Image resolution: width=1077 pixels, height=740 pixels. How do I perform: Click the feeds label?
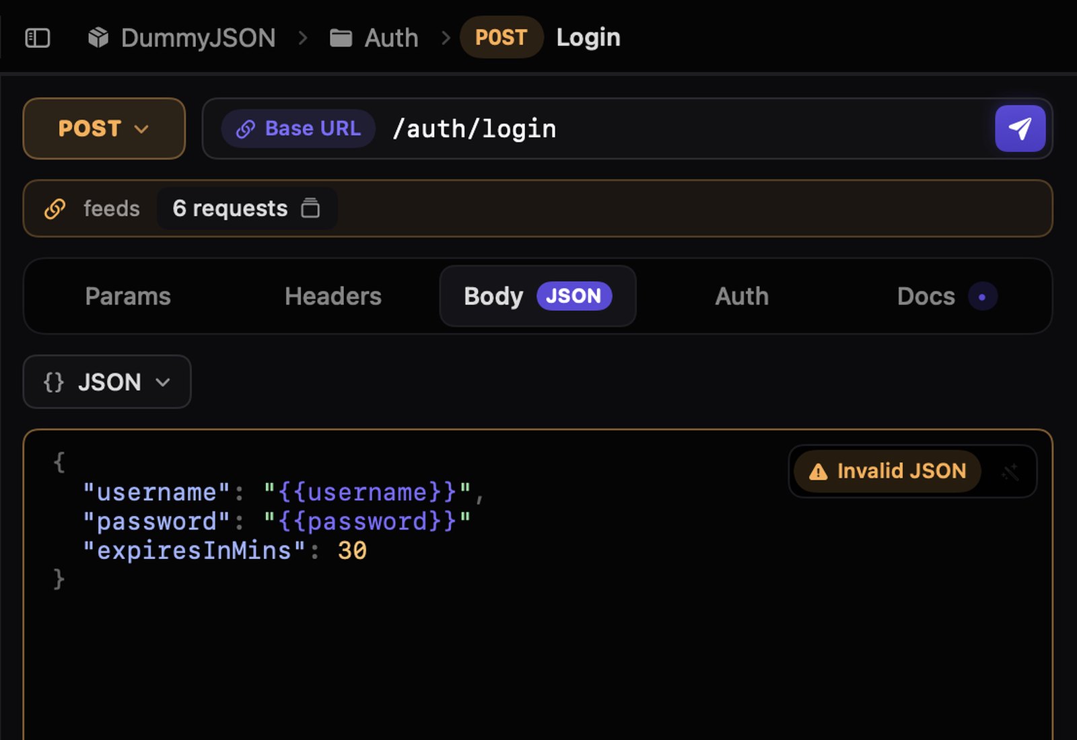(111, 209)
